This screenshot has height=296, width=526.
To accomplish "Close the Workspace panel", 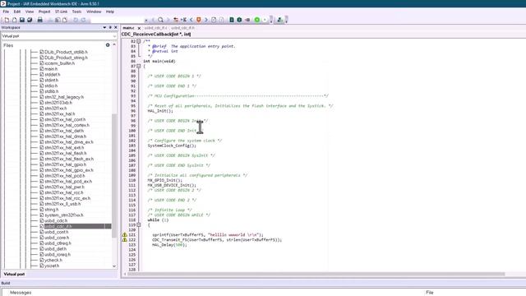I will click(x=116, y=27).
